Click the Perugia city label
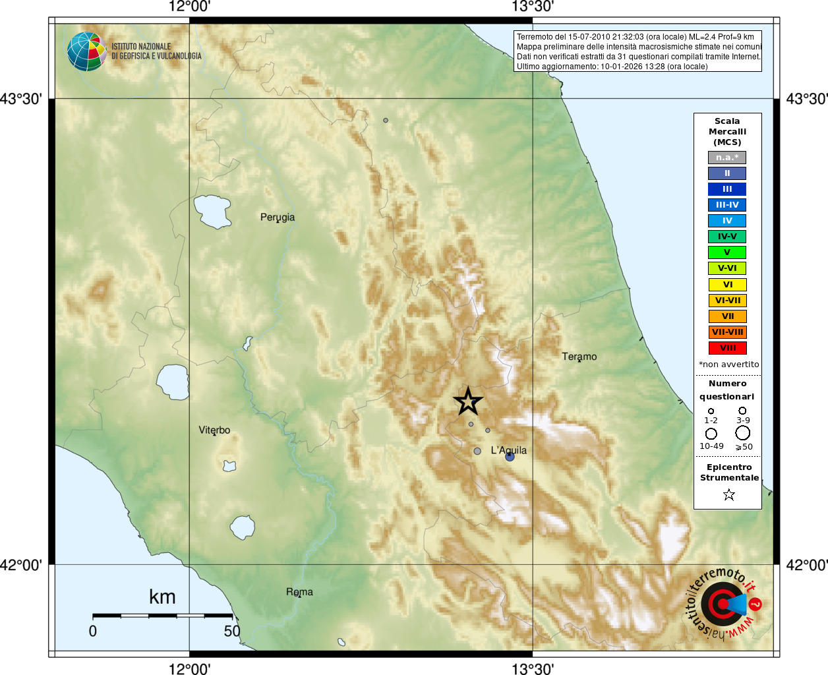This screenshot has width=828, height=675. (x=278, y=217)
